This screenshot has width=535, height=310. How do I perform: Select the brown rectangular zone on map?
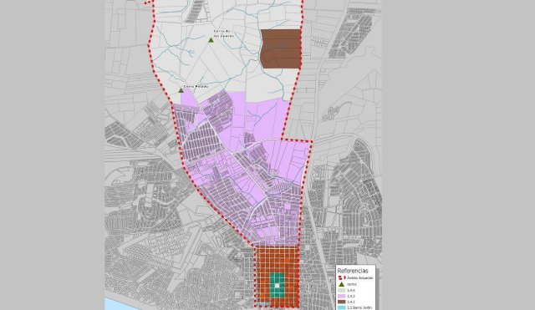click(x=281, y=48)
